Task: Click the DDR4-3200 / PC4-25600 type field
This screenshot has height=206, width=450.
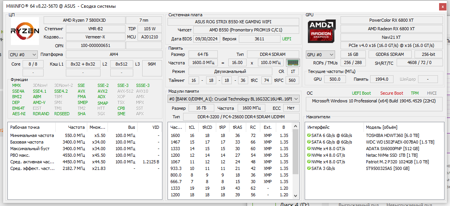Action: pos(240,117)
